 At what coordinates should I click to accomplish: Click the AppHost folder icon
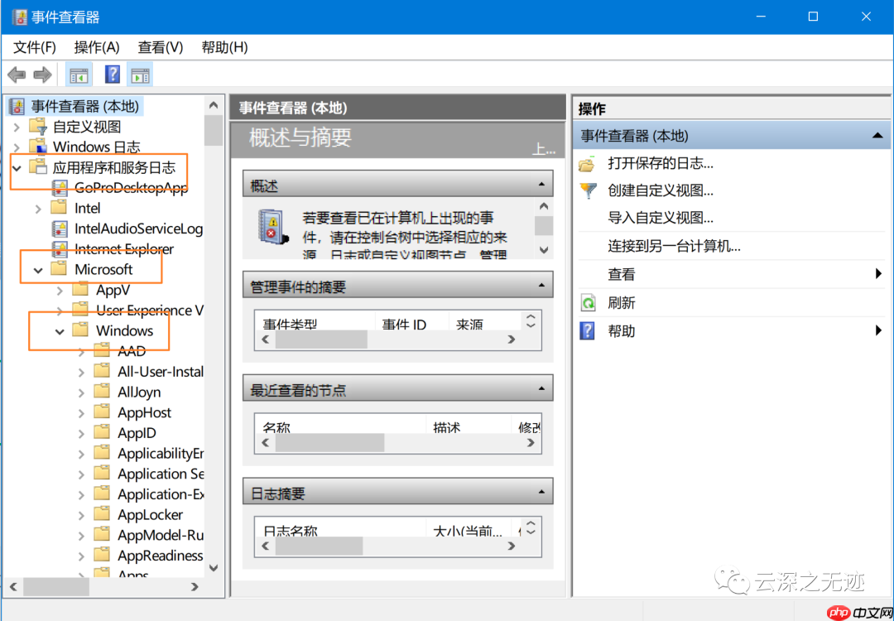(102, 412)
